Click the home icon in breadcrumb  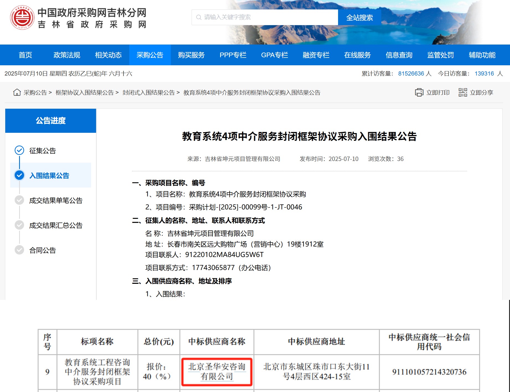pyautogui.click(x=17, y=92)
